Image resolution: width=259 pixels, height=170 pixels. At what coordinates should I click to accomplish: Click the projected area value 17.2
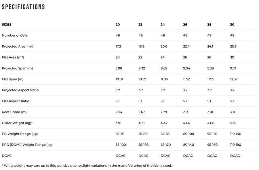coord(118,46)
